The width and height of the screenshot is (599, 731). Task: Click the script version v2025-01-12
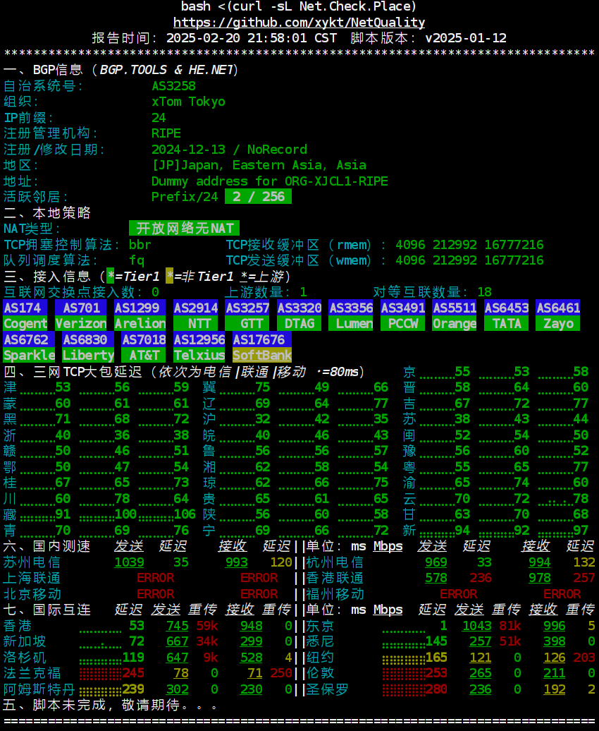pos(465,38)
